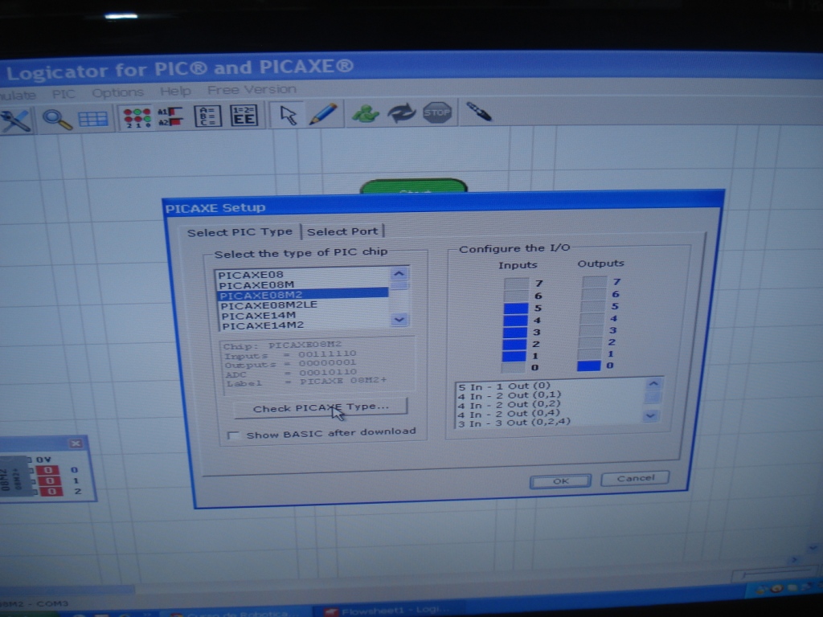Switch to Select Port tab
The image size is (823, 617).
342,231
